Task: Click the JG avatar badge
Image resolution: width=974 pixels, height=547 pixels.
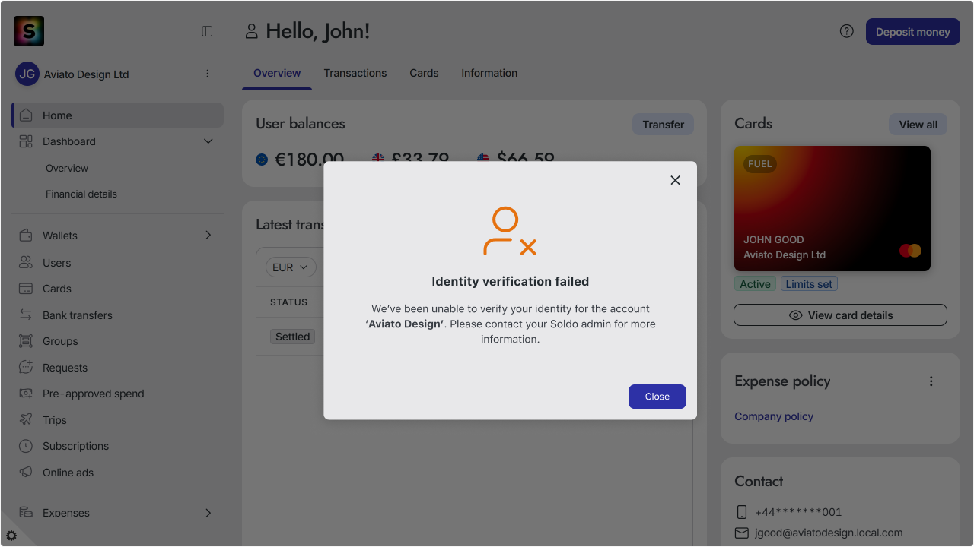Action: [x=27, y=74]
